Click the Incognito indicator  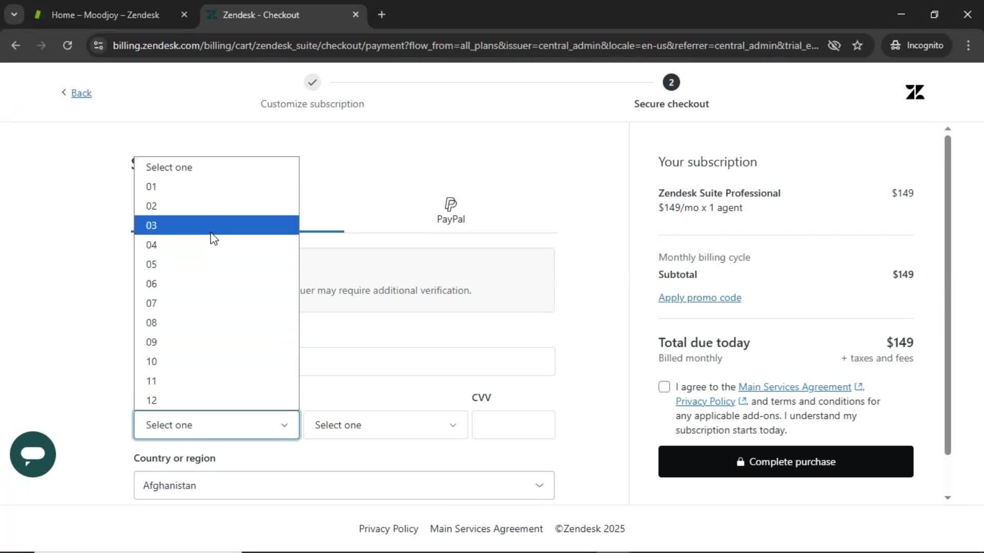pos(917,45)
